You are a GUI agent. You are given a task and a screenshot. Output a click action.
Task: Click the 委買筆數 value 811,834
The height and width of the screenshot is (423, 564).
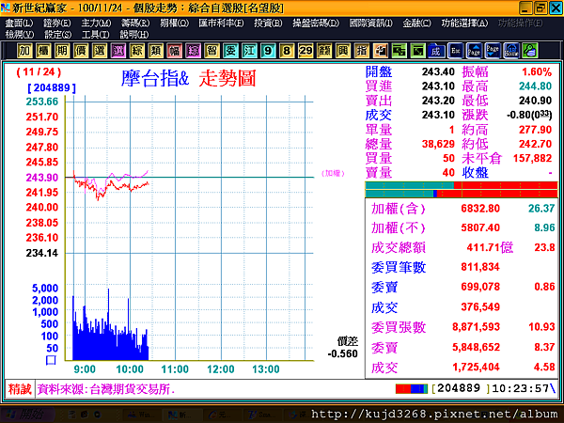click(x=480, y=267)
